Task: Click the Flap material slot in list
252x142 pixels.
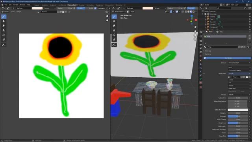Action: click(x=225, y=36)
